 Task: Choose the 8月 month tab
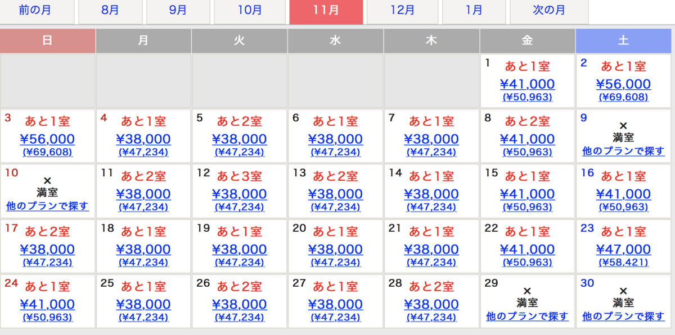pyautogui.click(x=110, y=10)
